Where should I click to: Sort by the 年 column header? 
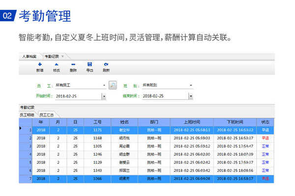pyautogui.click(x=41, y=122)
